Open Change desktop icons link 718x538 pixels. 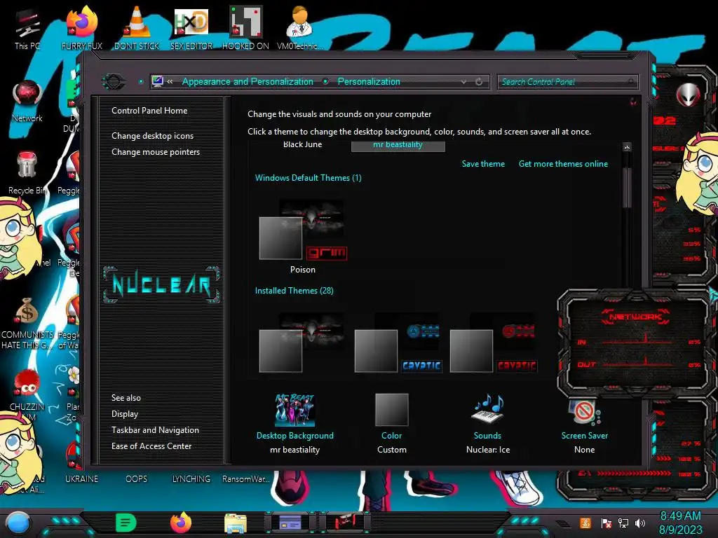pos(152,136)
